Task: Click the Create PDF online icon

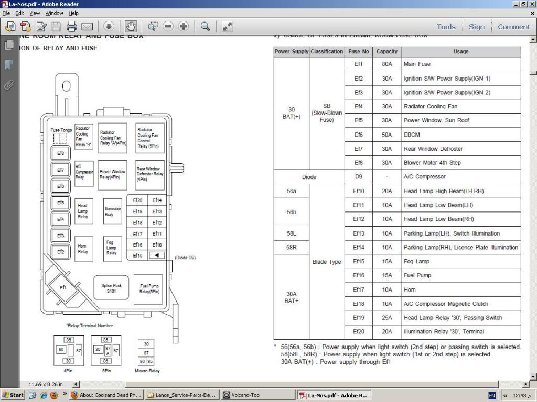Action: 26,26
